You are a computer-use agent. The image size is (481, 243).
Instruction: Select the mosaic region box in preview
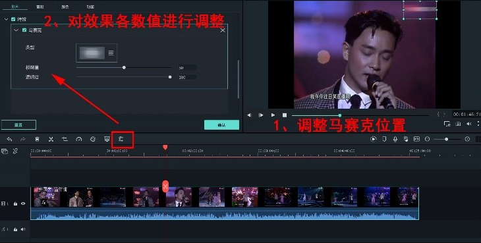coord(420,10)
